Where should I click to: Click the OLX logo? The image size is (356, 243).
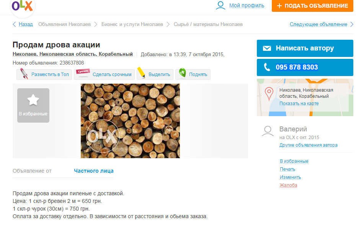23,6
